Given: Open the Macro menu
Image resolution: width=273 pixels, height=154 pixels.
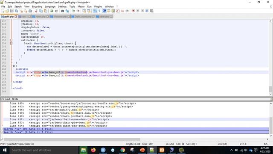Looking at the screenshot, I should coord(81,6).
